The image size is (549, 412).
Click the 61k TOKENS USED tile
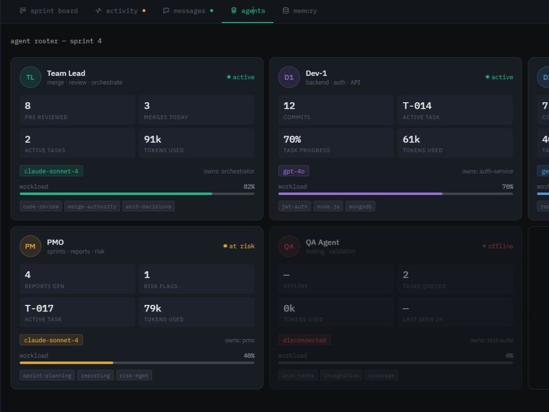[x=455, y=143]
